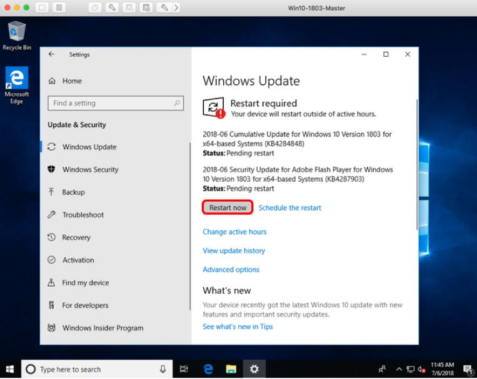Open the taskbar clock showing 11:45 AM
Viewport: 477px width, 379px height.
pyautogui.click(x=443, y=369)
